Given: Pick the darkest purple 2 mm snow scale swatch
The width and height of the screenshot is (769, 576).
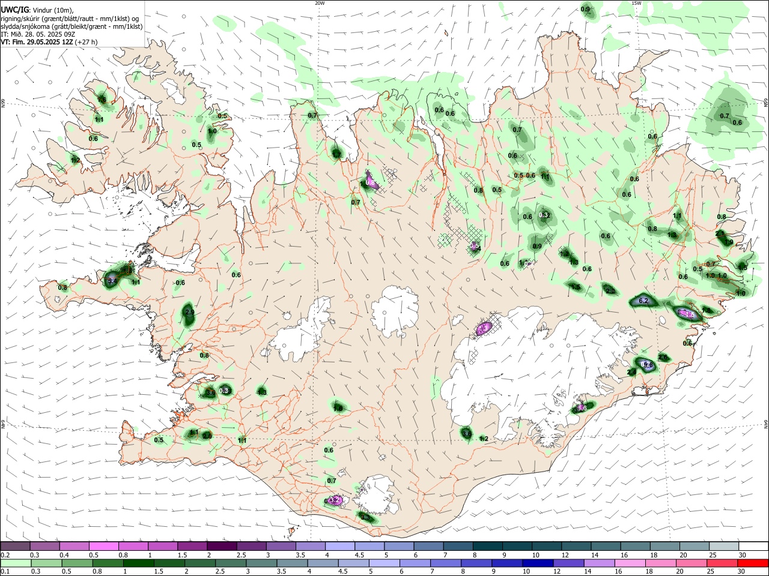Looking at the screenshot, I should tap(222, 547).
